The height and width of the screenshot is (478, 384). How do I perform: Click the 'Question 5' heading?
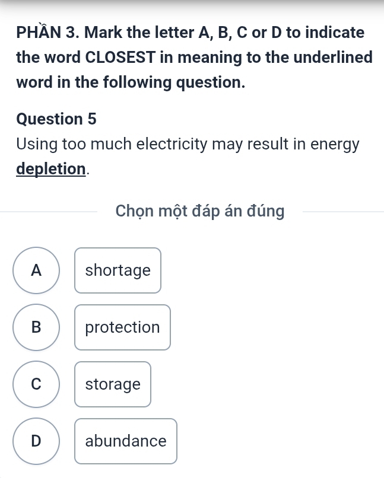pyautogui.click(x=56, y=119)
